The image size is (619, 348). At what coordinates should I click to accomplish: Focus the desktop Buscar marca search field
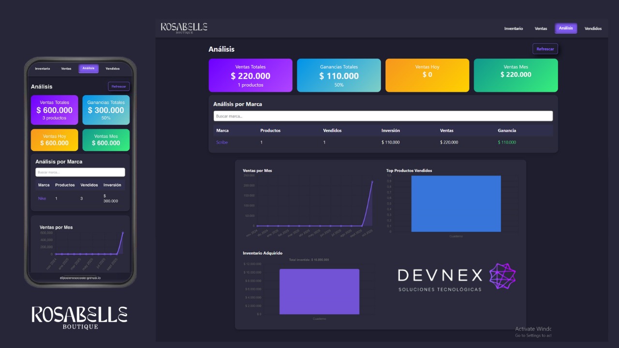pos(383,116)
